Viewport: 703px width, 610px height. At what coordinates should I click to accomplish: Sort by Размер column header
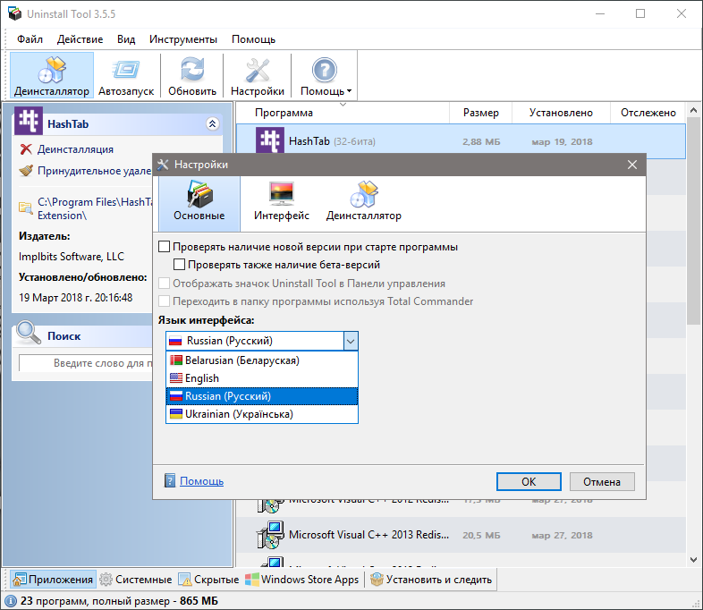tap(480, 113)
